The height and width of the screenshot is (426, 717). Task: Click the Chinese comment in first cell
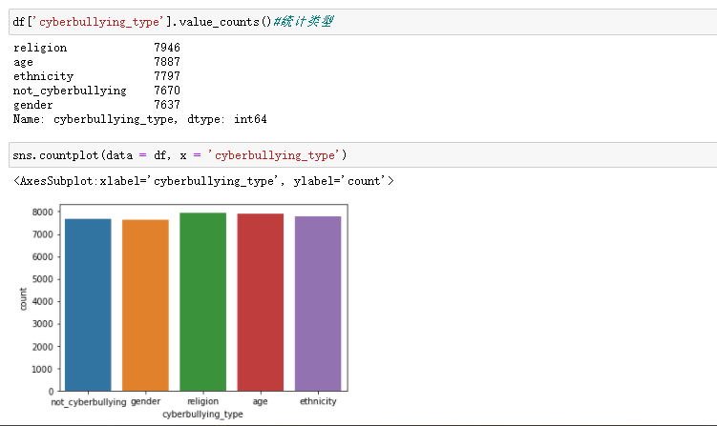[x=304, y=21]
